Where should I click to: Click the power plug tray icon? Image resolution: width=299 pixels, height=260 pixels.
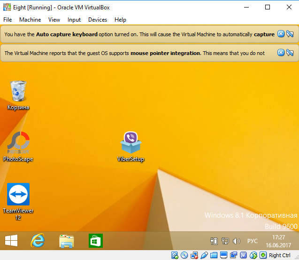click(214, 241)
